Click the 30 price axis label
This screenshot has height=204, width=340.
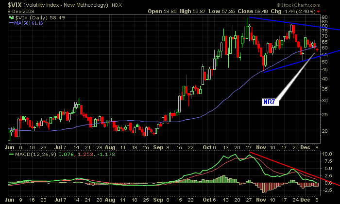(324, 101)
